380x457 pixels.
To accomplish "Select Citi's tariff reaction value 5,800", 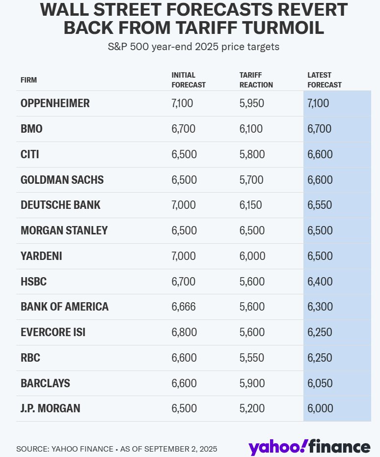I will 251,154.
